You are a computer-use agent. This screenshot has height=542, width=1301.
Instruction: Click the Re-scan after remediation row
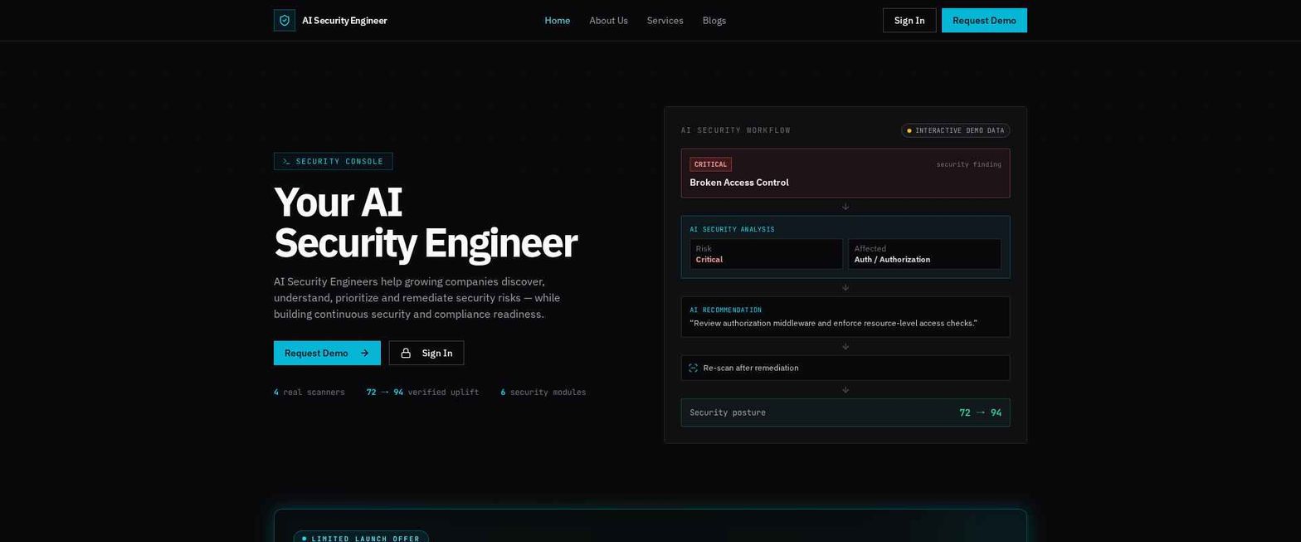tap(845, 368)
